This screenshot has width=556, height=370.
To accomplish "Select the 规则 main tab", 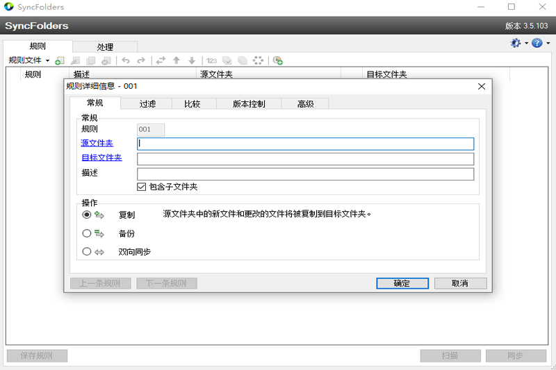I will coord(38,46).
